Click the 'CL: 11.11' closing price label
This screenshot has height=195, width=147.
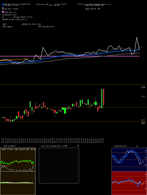54,5
